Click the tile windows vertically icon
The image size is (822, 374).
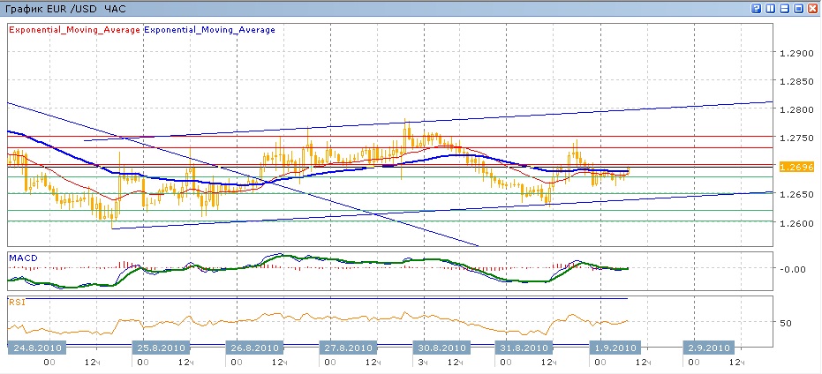(x=771, y=8)
